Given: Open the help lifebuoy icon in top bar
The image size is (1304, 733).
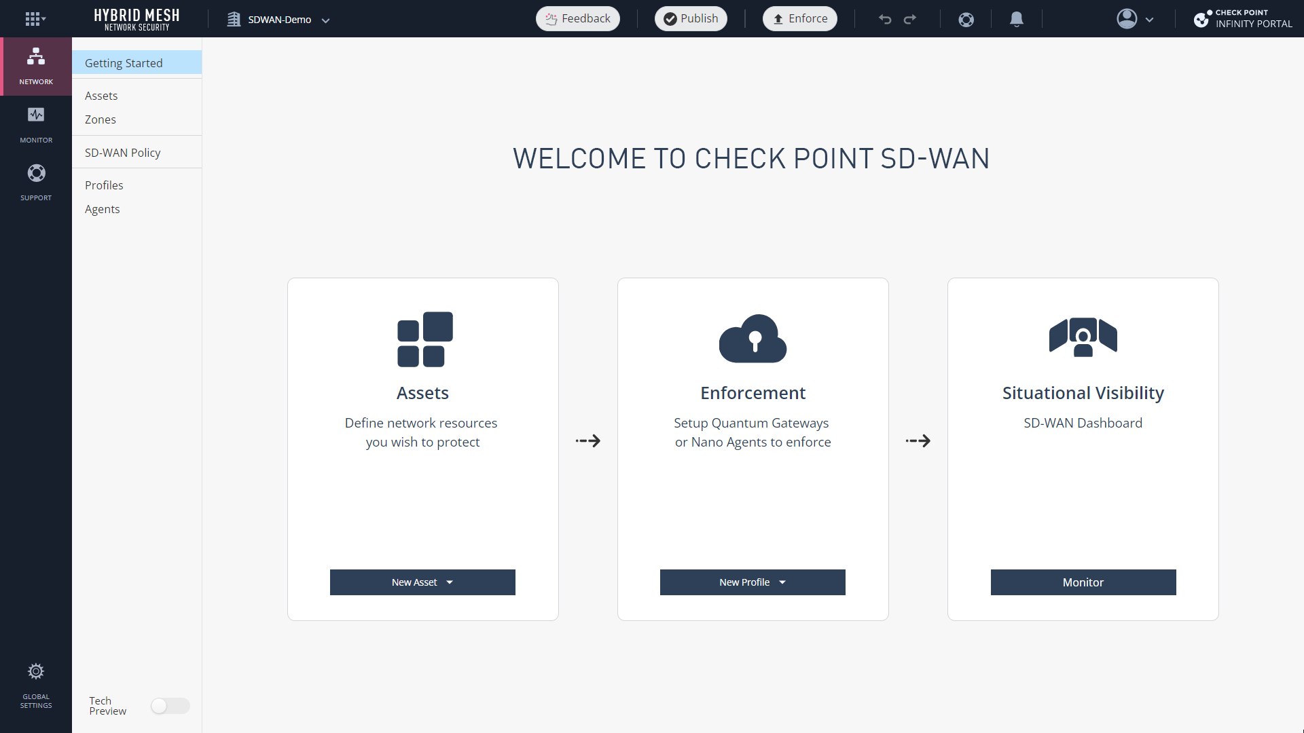Looking at the screenshot, I should point(966,20).
